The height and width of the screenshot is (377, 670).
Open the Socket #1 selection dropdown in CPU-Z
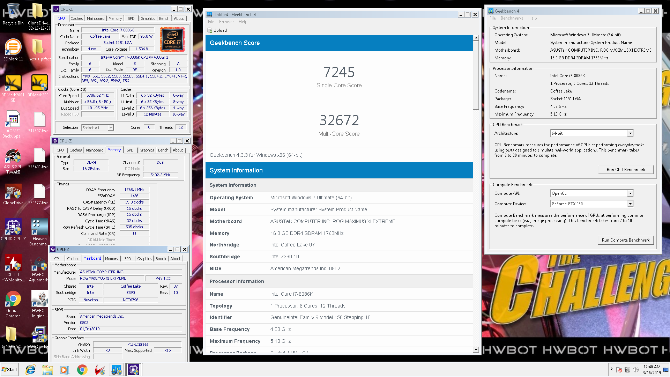pyautogui.click(x=97, y=128)
